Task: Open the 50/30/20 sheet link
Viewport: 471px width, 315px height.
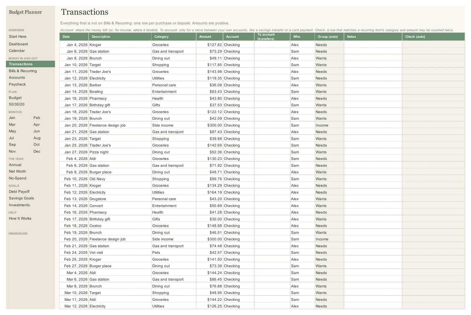Action: click(16, 104)
